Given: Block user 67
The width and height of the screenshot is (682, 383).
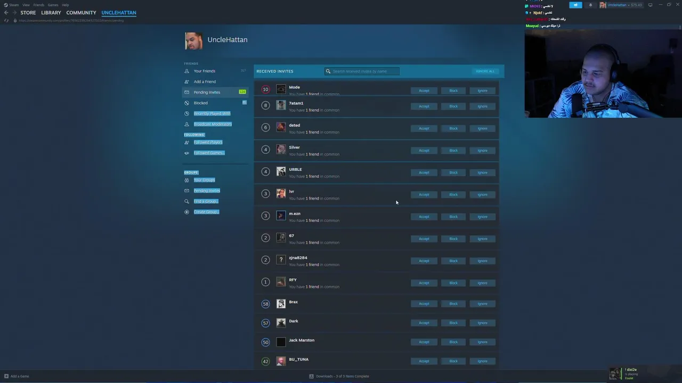Looking at the screenshot, I should (x=453, y=239).
